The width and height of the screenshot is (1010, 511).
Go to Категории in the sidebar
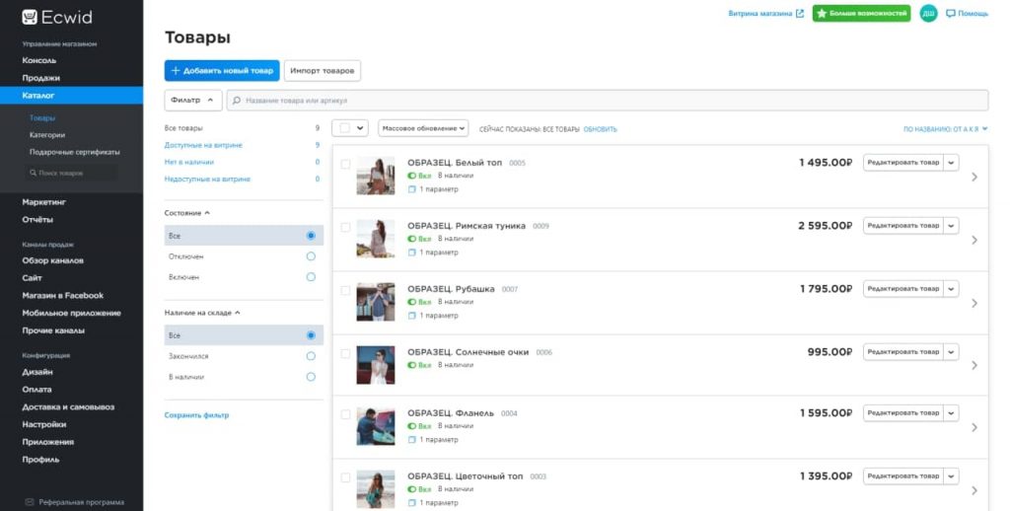click(x=47, y=135)
